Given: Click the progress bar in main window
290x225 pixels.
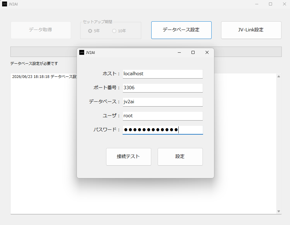Looking at the screenshot, I should (146, 52).
